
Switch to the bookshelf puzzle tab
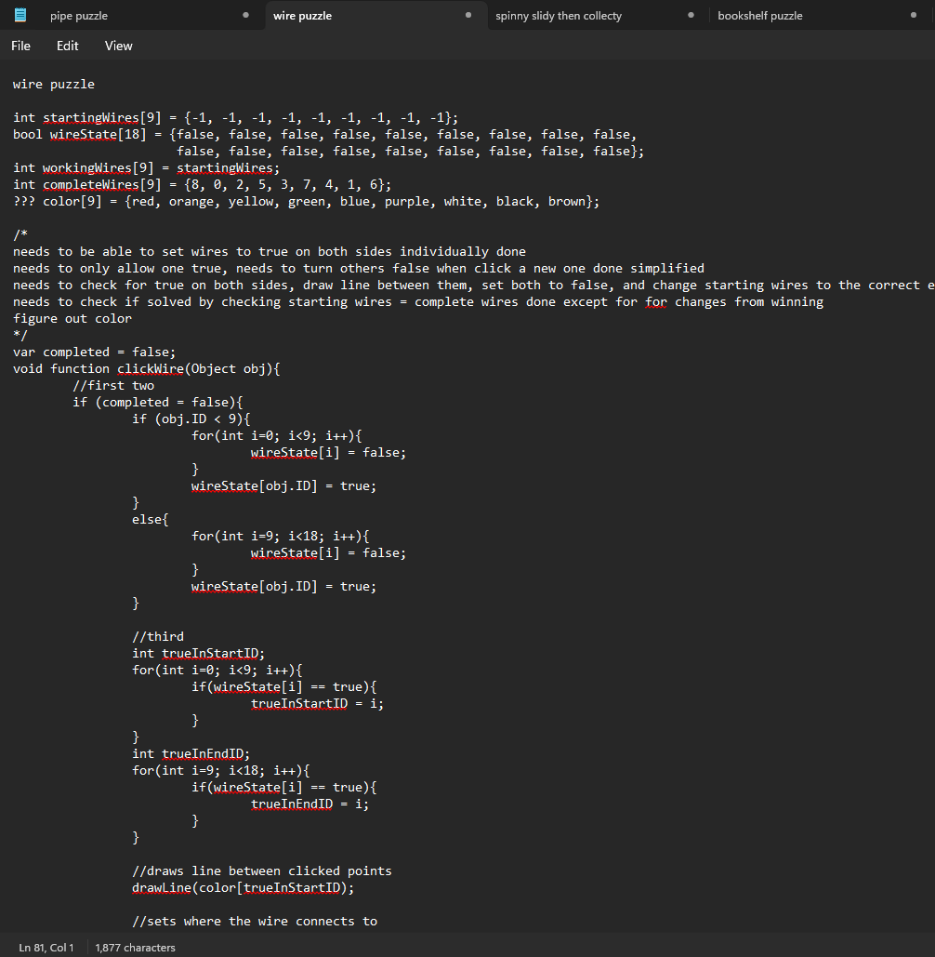(x=759, y=16)
